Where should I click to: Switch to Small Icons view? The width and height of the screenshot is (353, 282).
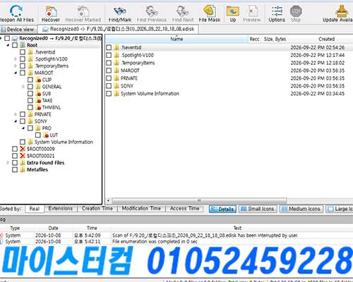click(258, 209)
